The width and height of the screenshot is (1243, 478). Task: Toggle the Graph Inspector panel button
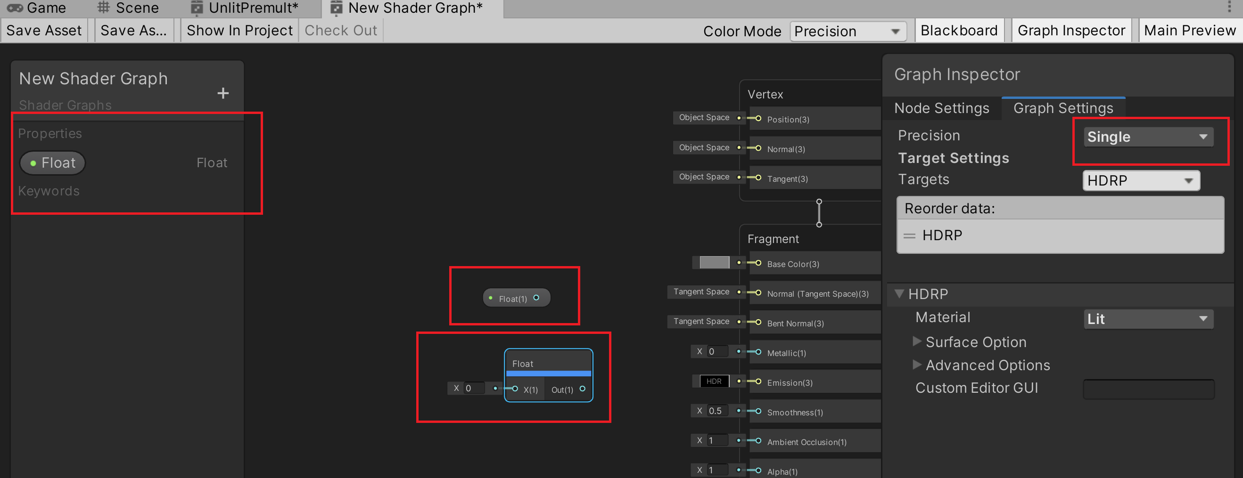[x=1071, y=30]
